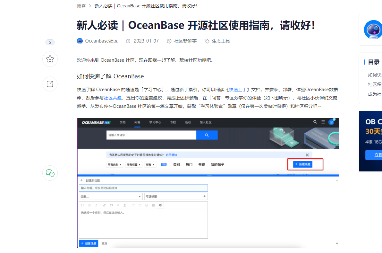Open the 所有类别 dropdown
382x253 pixels.
(115, 165)
